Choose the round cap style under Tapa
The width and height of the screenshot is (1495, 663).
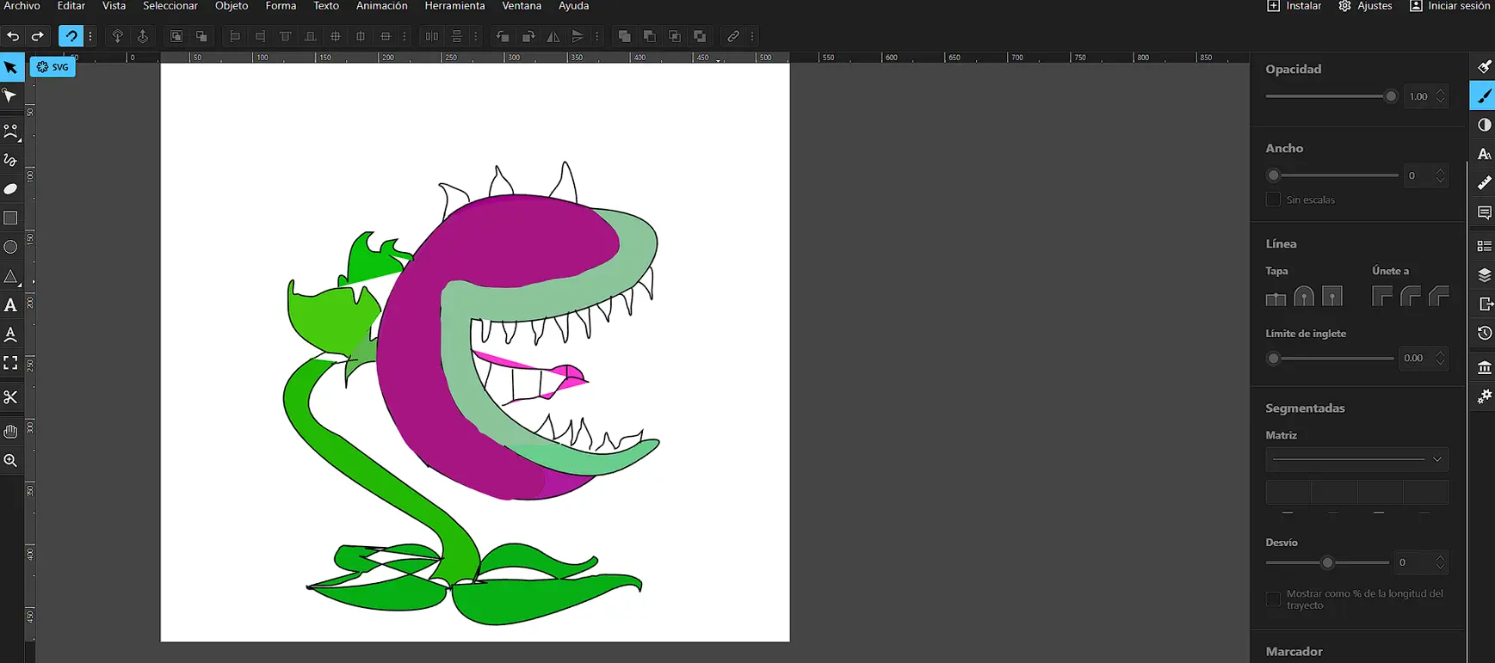(x=1304, y=298)
